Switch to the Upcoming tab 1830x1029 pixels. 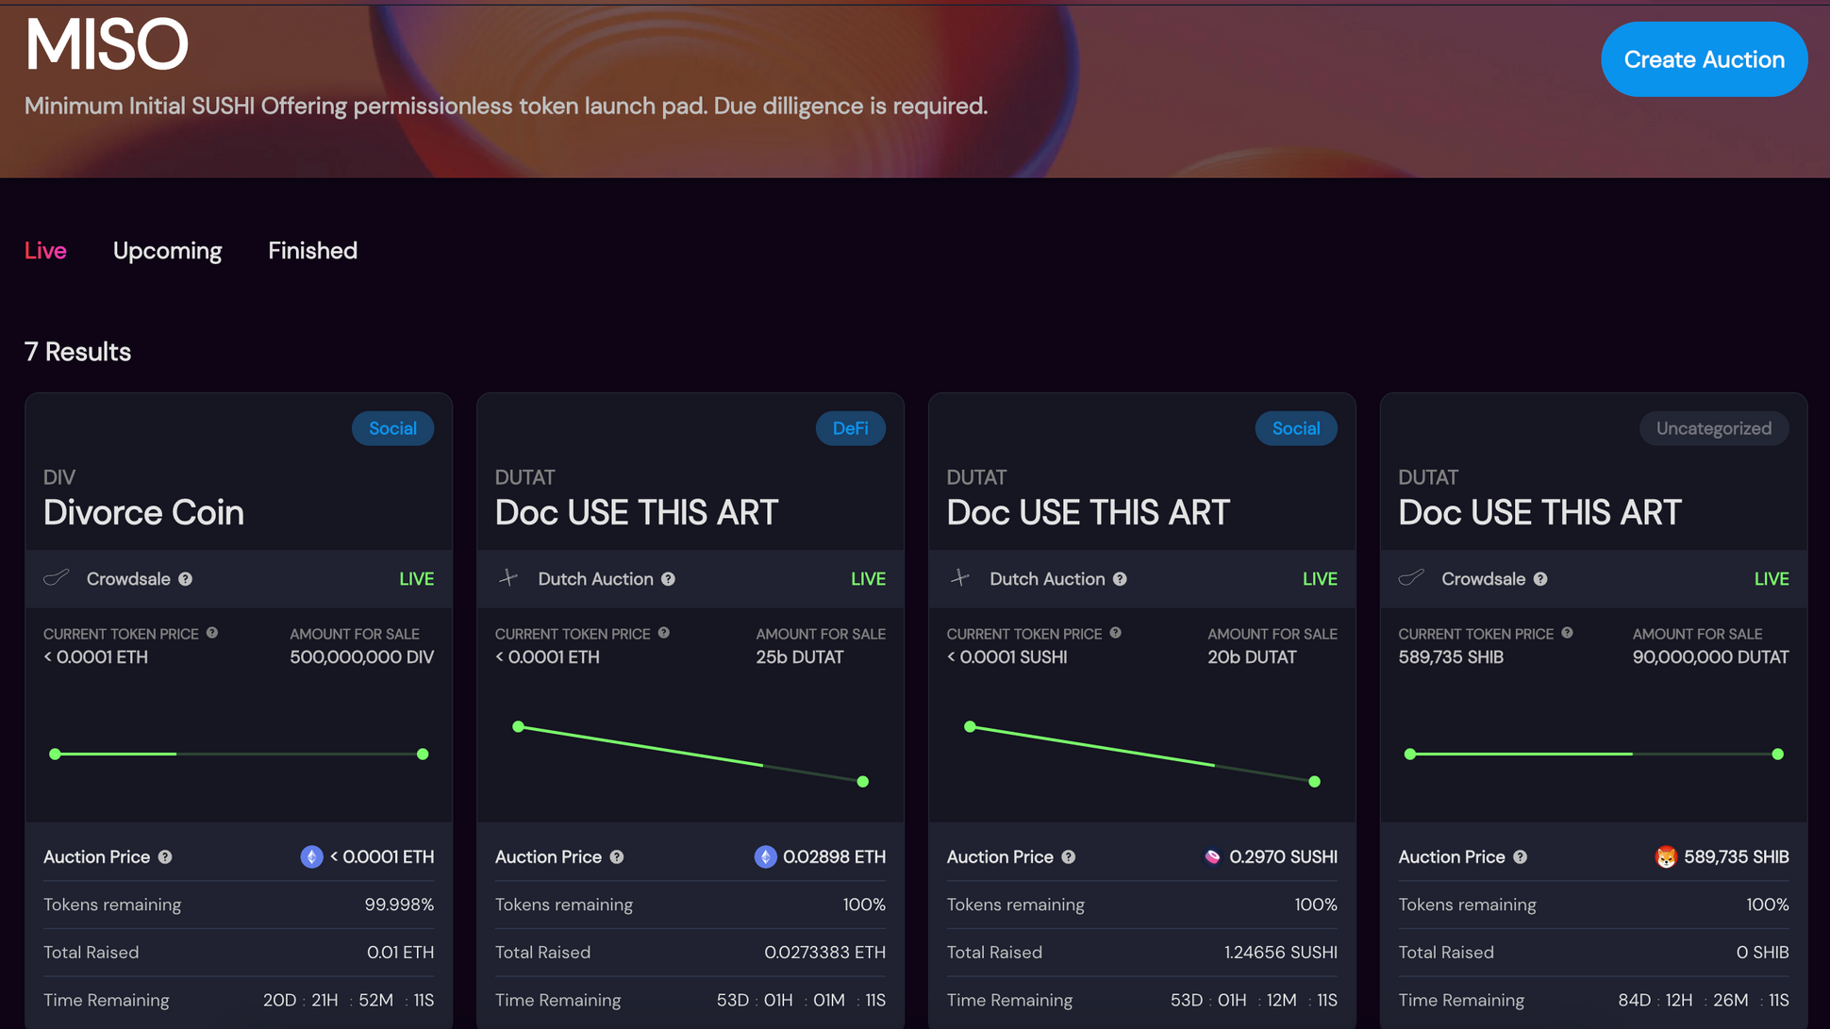(167, 251)
